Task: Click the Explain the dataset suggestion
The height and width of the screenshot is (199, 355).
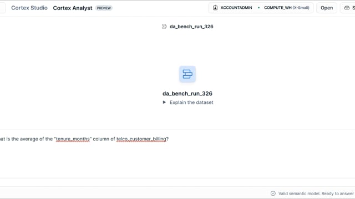Action: [x=191, y=102]
